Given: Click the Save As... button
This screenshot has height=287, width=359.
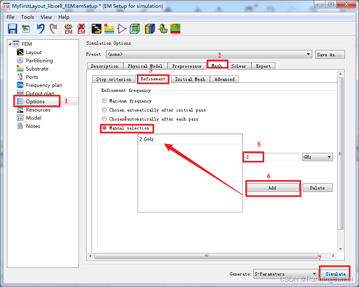Looking at the screenshot, I should tap(330, 55).
